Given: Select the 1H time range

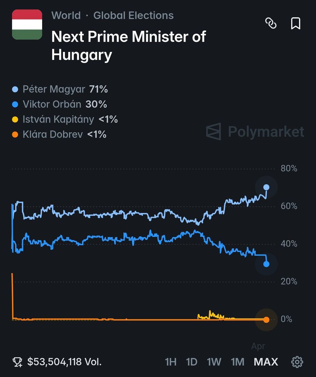Looking at the screenshot, I should click(171, 362).
